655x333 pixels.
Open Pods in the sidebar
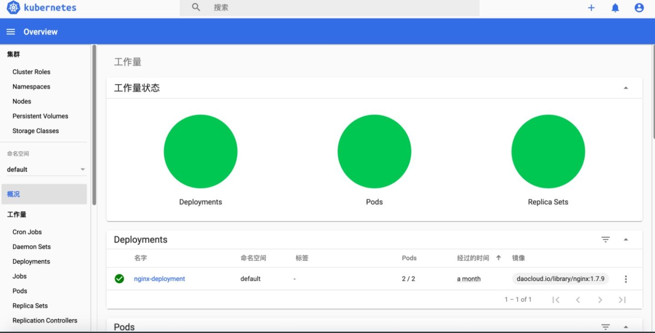click(20, 291)
